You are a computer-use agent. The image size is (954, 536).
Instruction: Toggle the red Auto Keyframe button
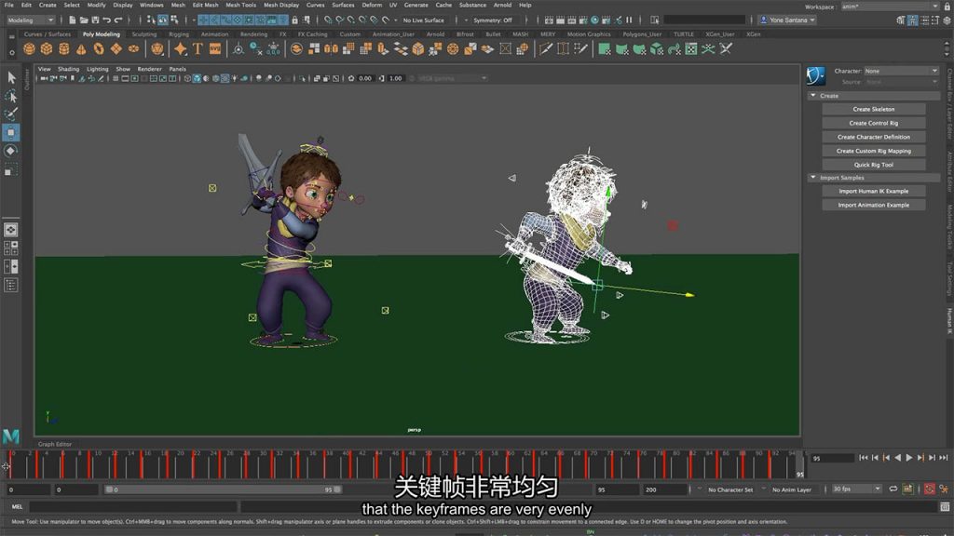(x=929, y=489)
